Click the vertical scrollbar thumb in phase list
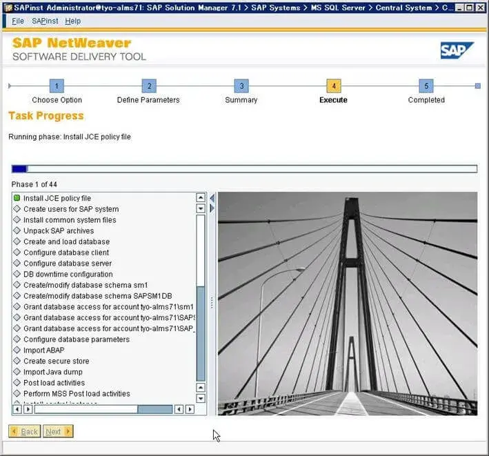 tap(201, 333)
